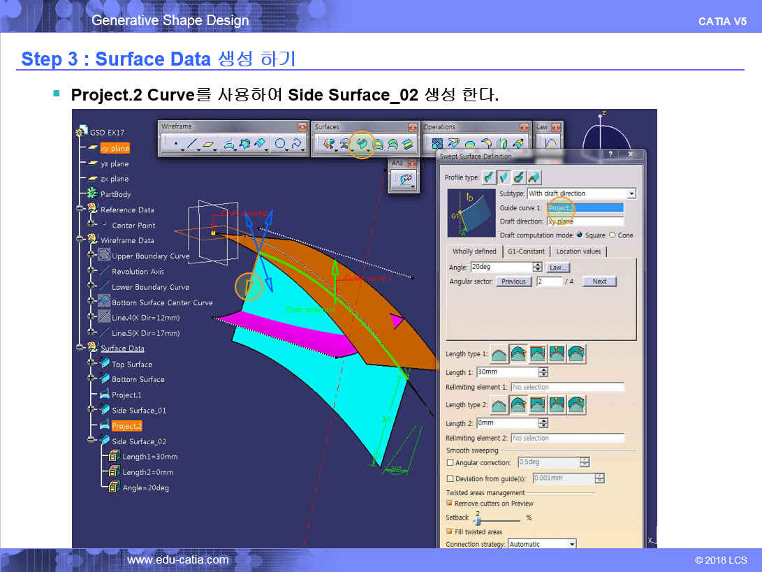The height and width of the screenshot is (572, 762).
Task: Select the Cone draft computation mode
Action: pyautogui.click(x=613, y=235)
